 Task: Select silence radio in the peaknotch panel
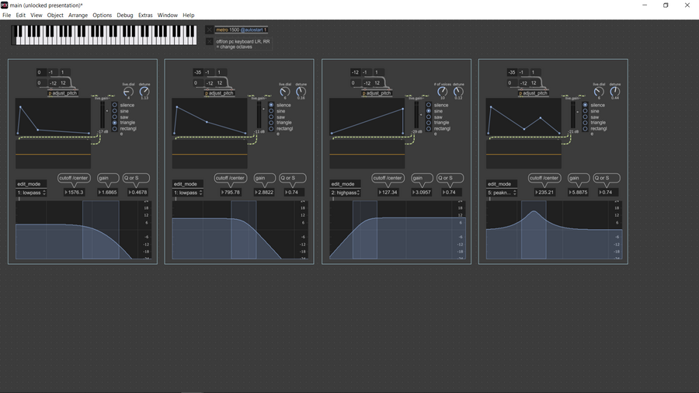[585, 105]
